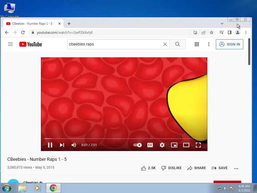Install YouTube app from address bar
257x193 pixels.
195,32
